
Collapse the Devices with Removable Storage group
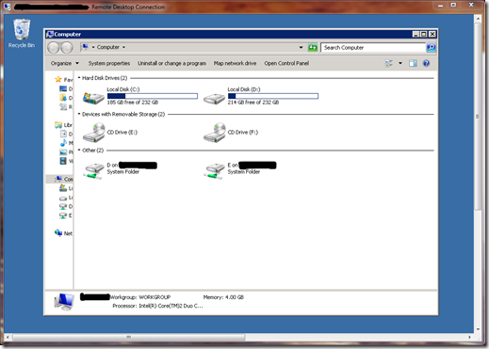79,114
